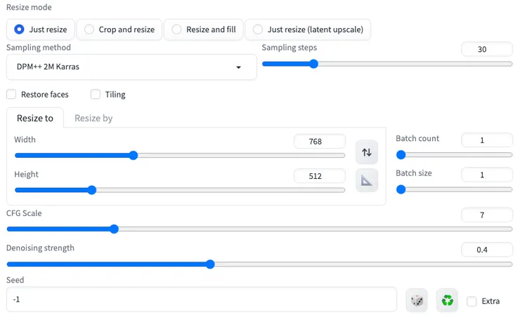
Task: Check the Extra seed checkbox
Action: 472,301
